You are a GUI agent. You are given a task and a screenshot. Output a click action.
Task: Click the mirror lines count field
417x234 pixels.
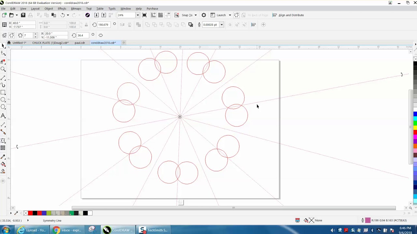click(28, 35)
